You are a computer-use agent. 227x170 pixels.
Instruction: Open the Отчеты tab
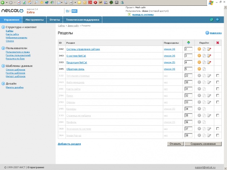pos(54,19)
